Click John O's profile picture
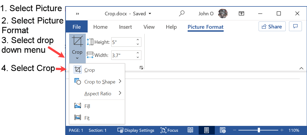Viewport: 307px width, 135px height. pyautogui.click(x=223, y=13)
